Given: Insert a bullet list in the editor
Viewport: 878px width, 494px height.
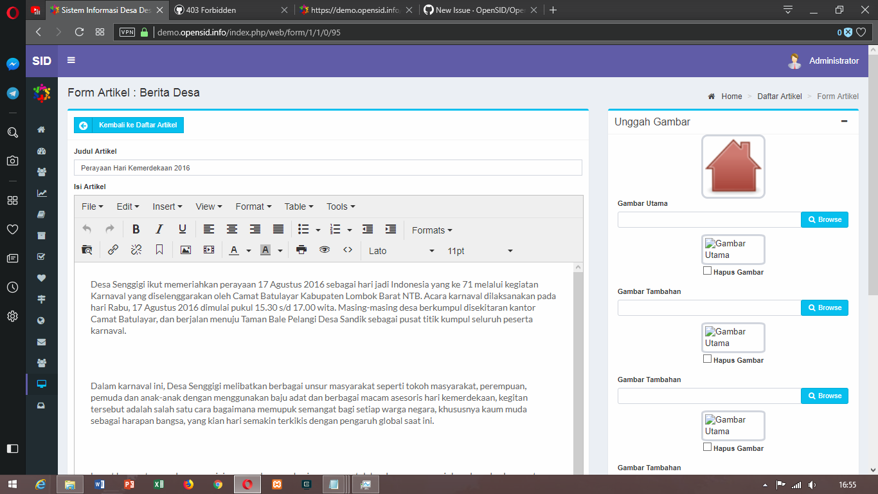Looking at the screenshot, I should [x=303, y=230].
